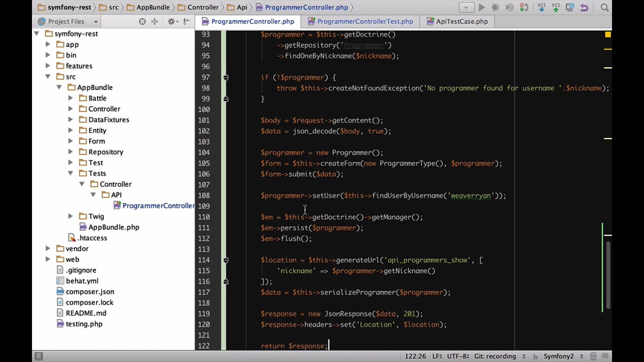The image size is (644, 362).
Task: Switch to ProgrammerControllerTest.php tab
Action: 360,21
